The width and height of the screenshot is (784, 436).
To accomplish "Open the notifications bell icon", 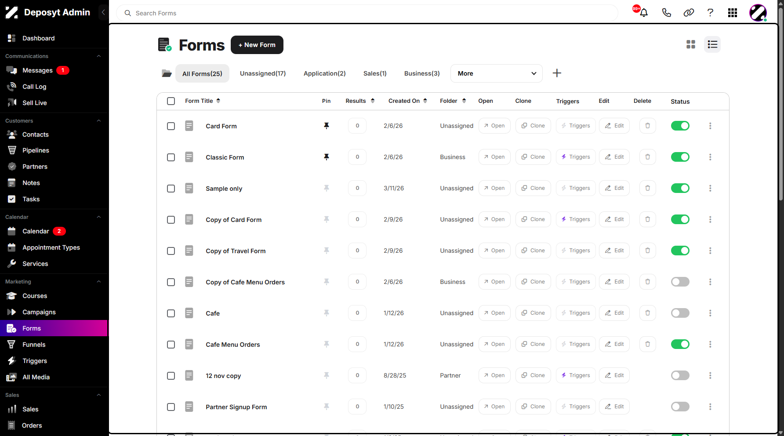I will [x=644, y=13].
